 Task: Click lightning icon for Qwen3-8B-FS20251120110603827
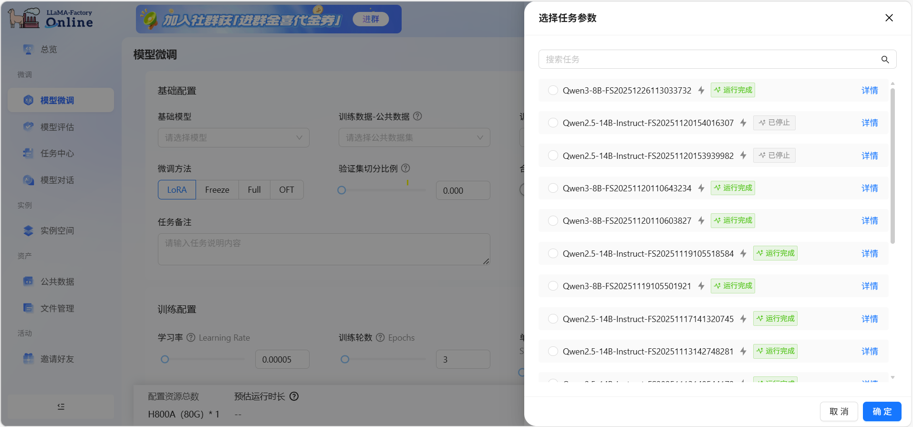[701, 220]
